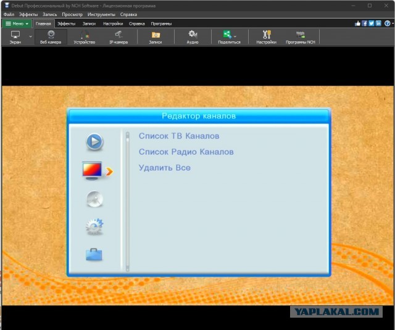The height and width of the screenshot is (330, 395).
Task: Click the help question mark icon
Action: (x=387, y=23)
